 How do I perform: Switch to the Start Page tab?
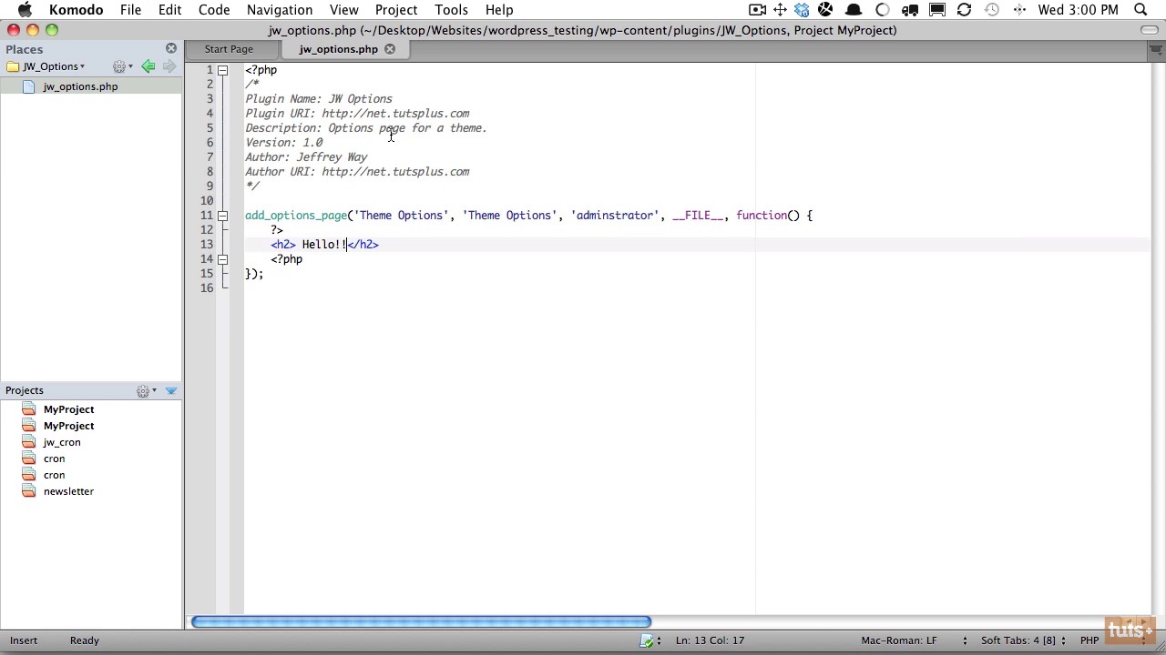point(229,49)
